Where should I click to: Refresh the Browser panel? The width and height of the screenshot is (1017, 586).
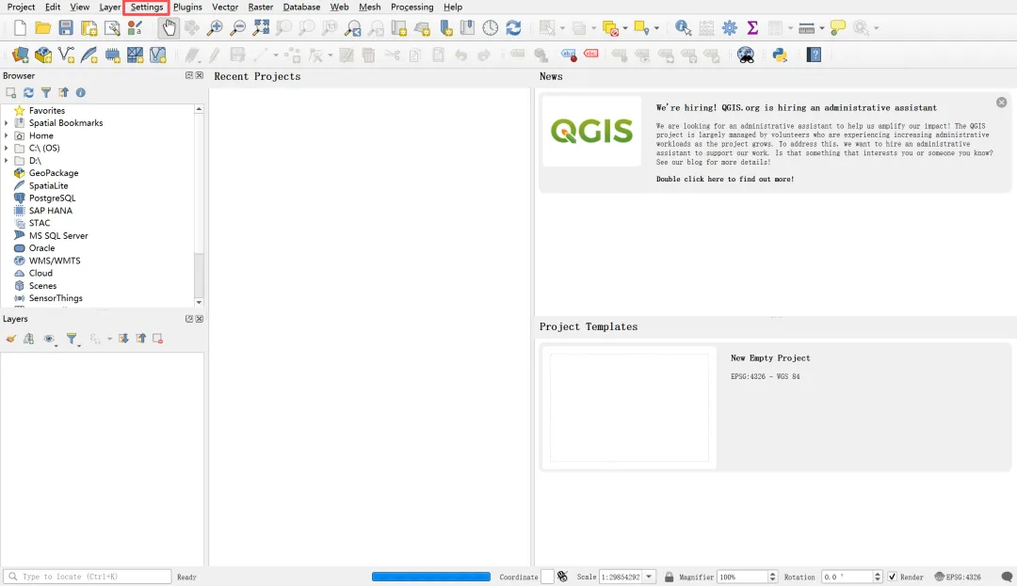(28, 92)
